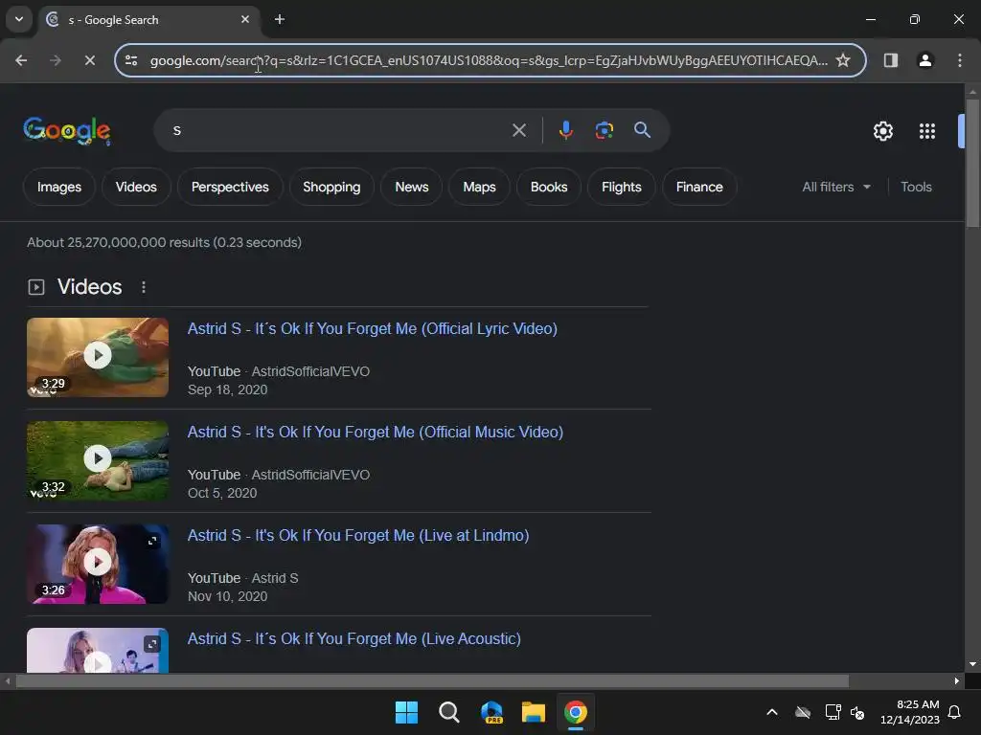Click horizontal scrollbar right arrow
981x735 pixels.
(956, 680)
